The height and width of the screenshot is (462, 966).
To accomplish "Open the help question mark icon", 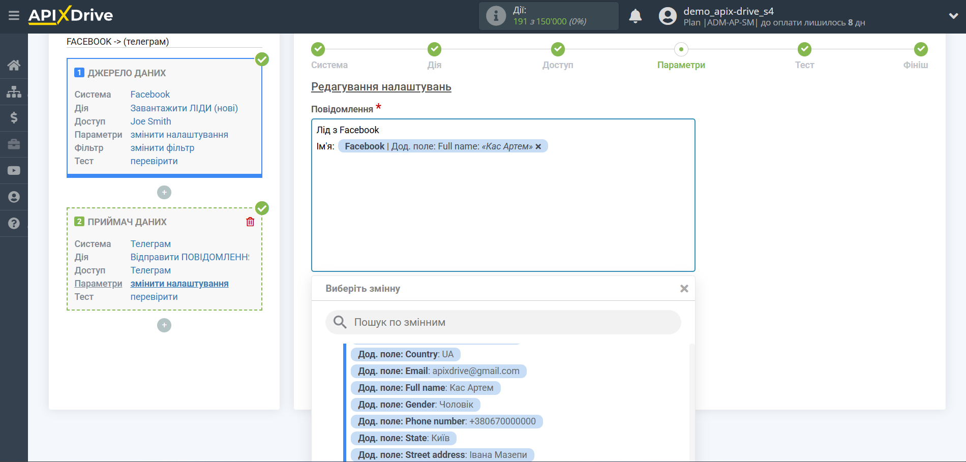I will 14,224.
